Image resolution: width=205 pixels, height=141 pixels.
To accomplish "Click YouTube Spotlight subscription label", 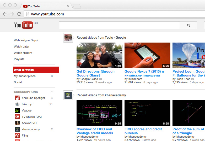I will pos(33,98).
